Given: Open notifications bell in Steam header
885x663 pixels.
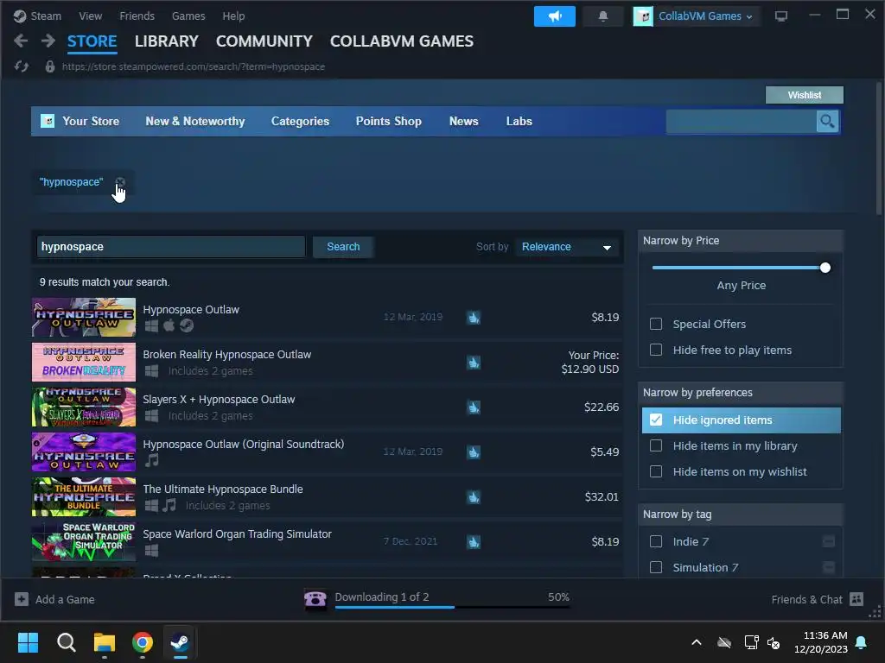Looking at the screenshot, I should click(602, 16).
